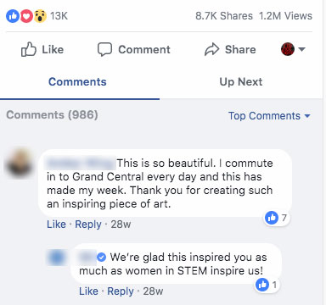Switch to the Comments tab

[77, 82]
